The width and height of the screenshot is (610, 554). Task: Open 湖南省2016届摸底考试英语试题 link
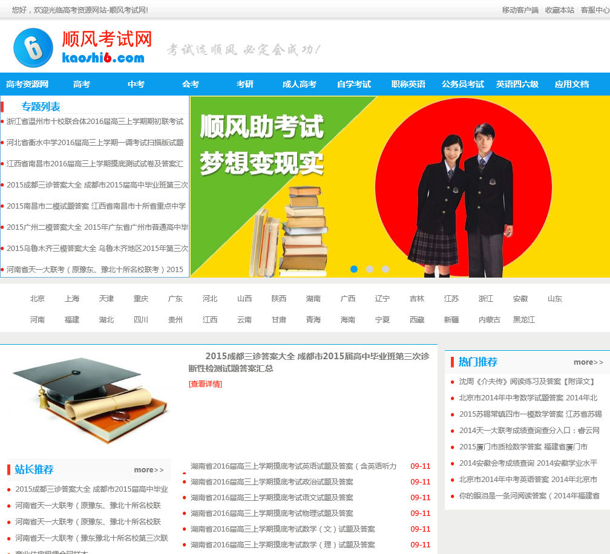click(294, 466)
